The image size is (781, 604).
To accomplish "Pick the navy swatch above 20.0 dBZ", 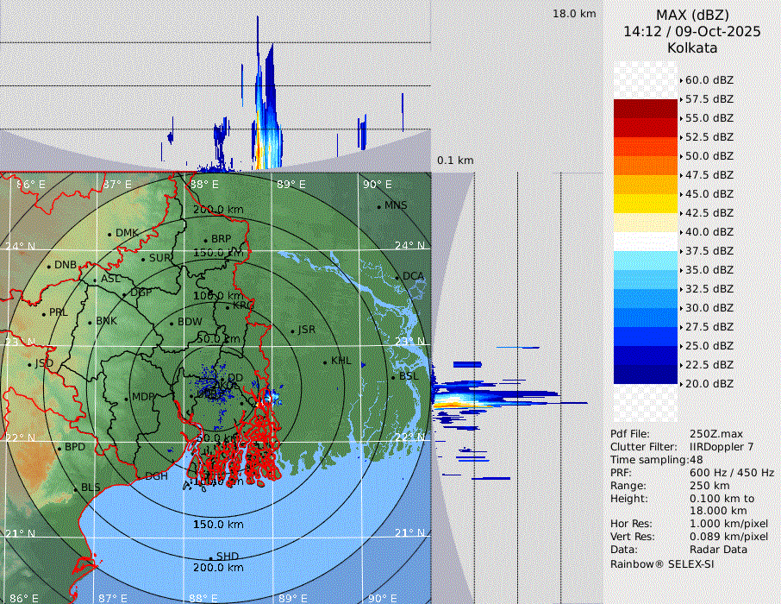I will click(x=646, y=374).
